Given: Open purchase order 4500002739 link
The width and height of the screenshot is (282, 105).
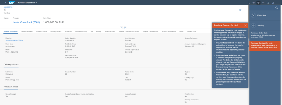Looking at the screenshot, I should click(x=8, y=7).
